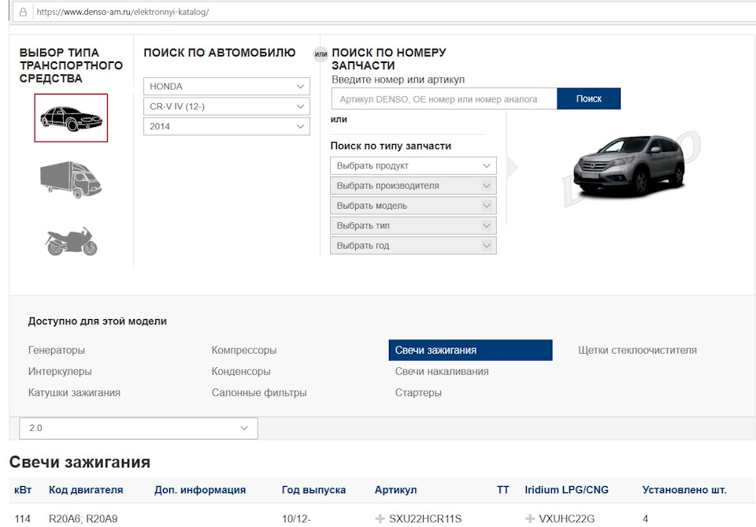Select the passenger car vehicle type icon
This screenshot has height=527, width=756.
pyautogui.click(x=71, y=118)
